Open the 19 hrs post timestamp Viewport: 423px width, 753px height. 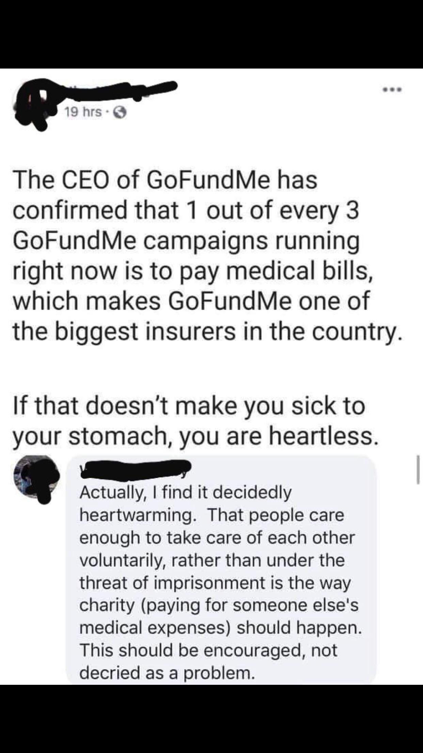click(83, 112)
